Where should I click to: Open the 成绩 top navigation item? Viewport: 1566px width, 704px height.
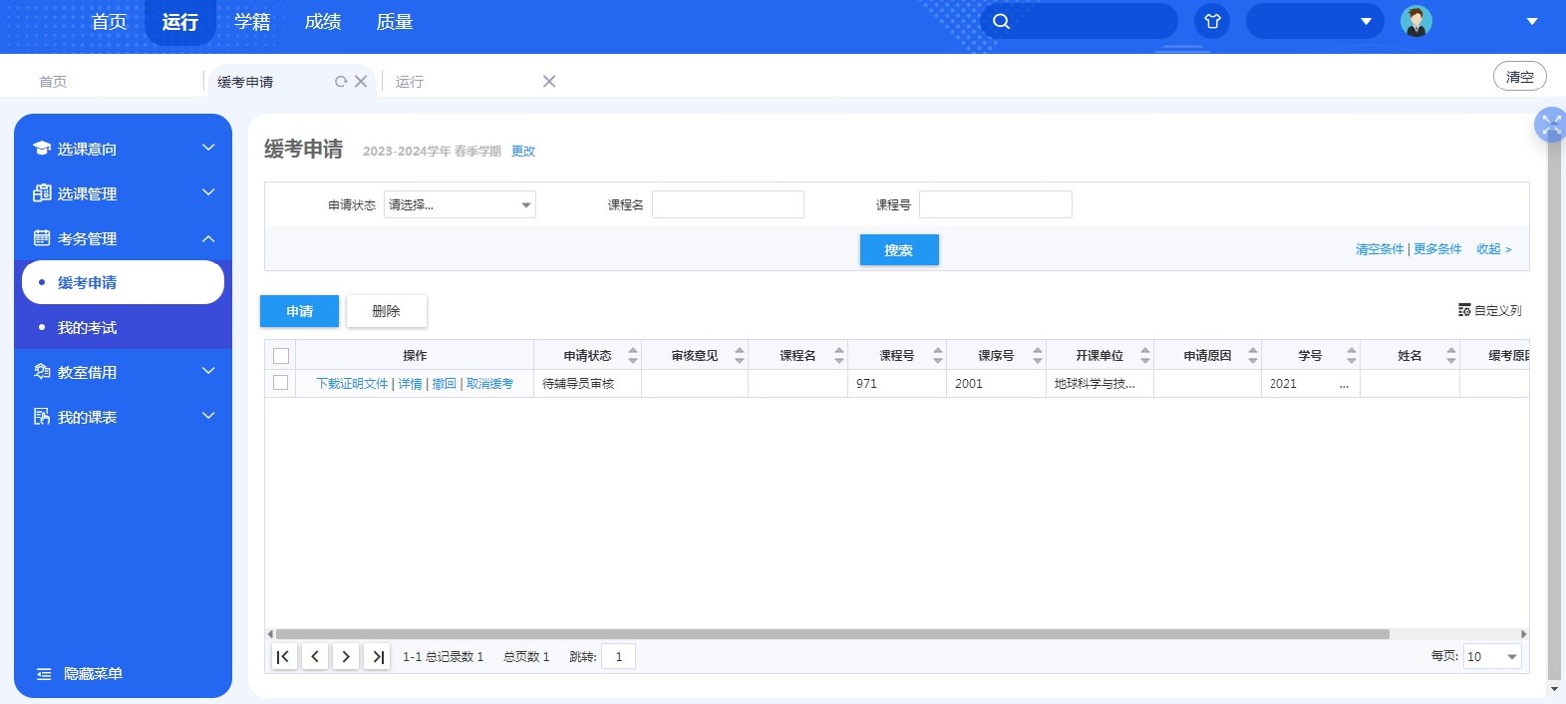tap(323, 22)
